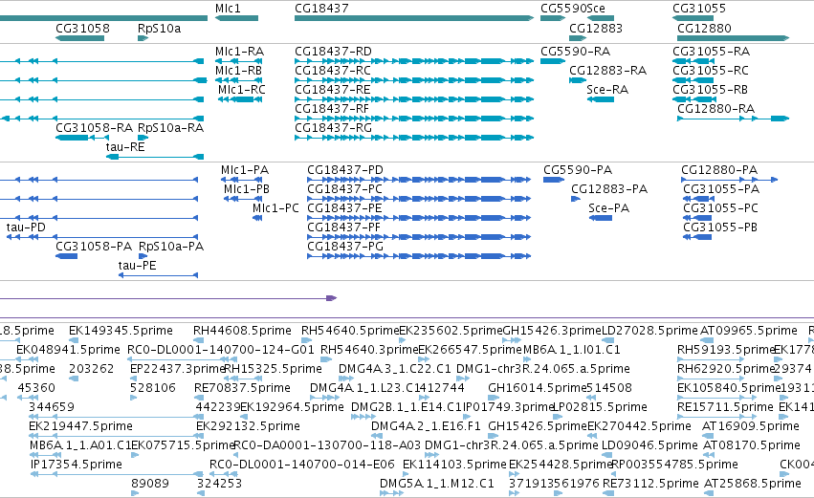Screen dimensions: 814x498
Task: Select the CG18437-PD protein label
Action: point(345,170)
